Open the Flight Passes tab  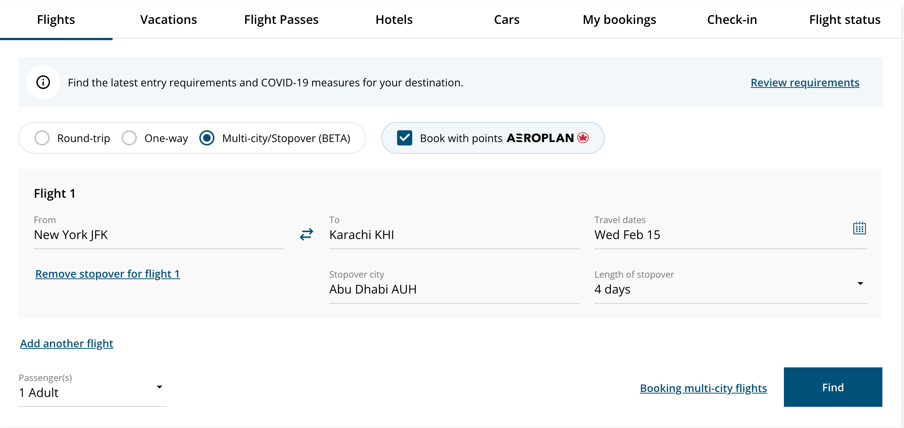pos(281,20)
